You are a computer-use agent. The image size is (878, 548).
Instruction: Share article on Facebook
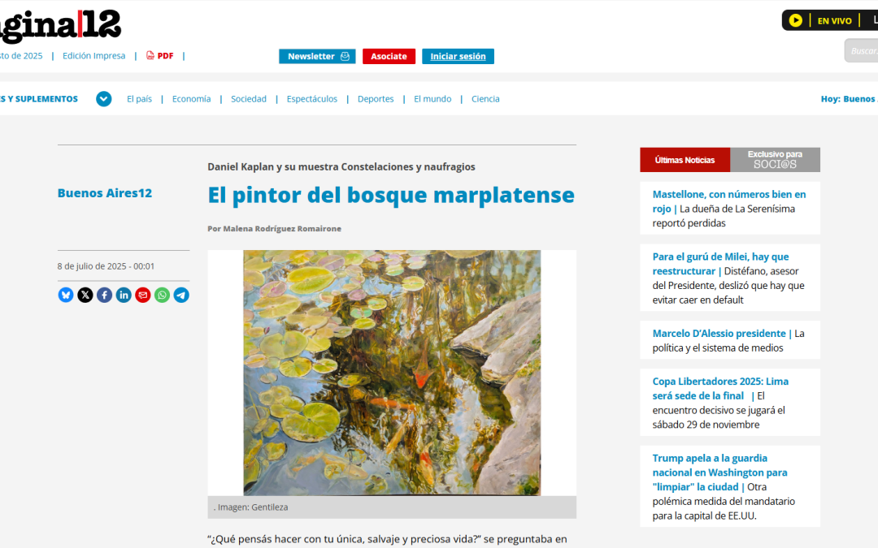pos(104,295)
